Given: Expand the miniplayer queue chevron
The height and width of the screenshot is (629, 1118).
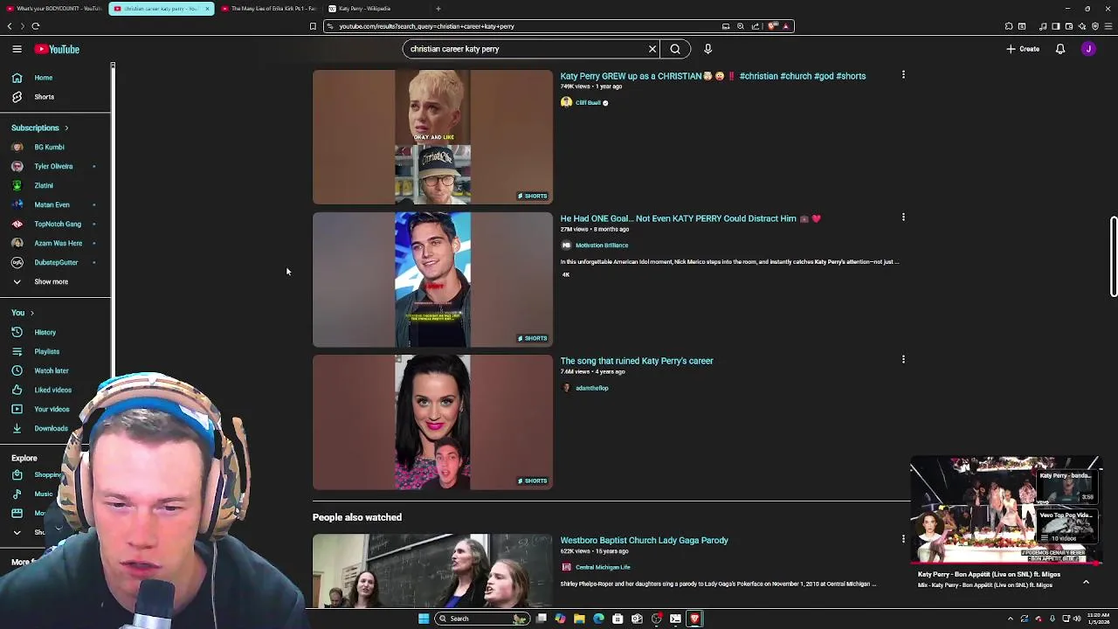Looking at the screenshot, I should (1086, 581).
